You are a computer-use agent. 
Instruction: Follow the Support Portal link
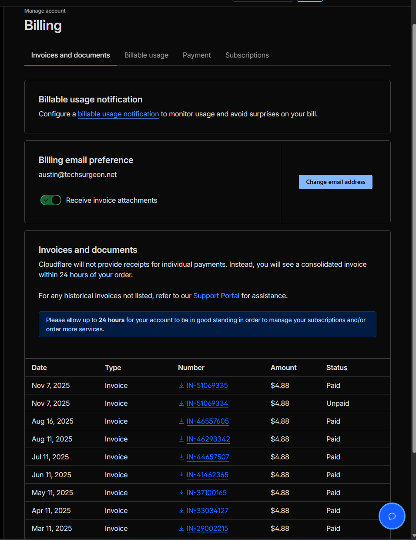[x=216, y=296]
